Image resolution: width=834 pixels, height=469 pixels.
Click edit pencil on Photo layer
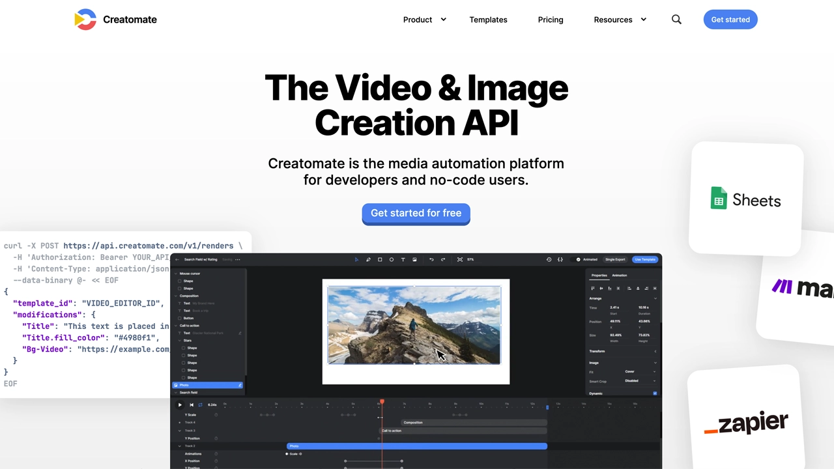[x=240, y=385]
